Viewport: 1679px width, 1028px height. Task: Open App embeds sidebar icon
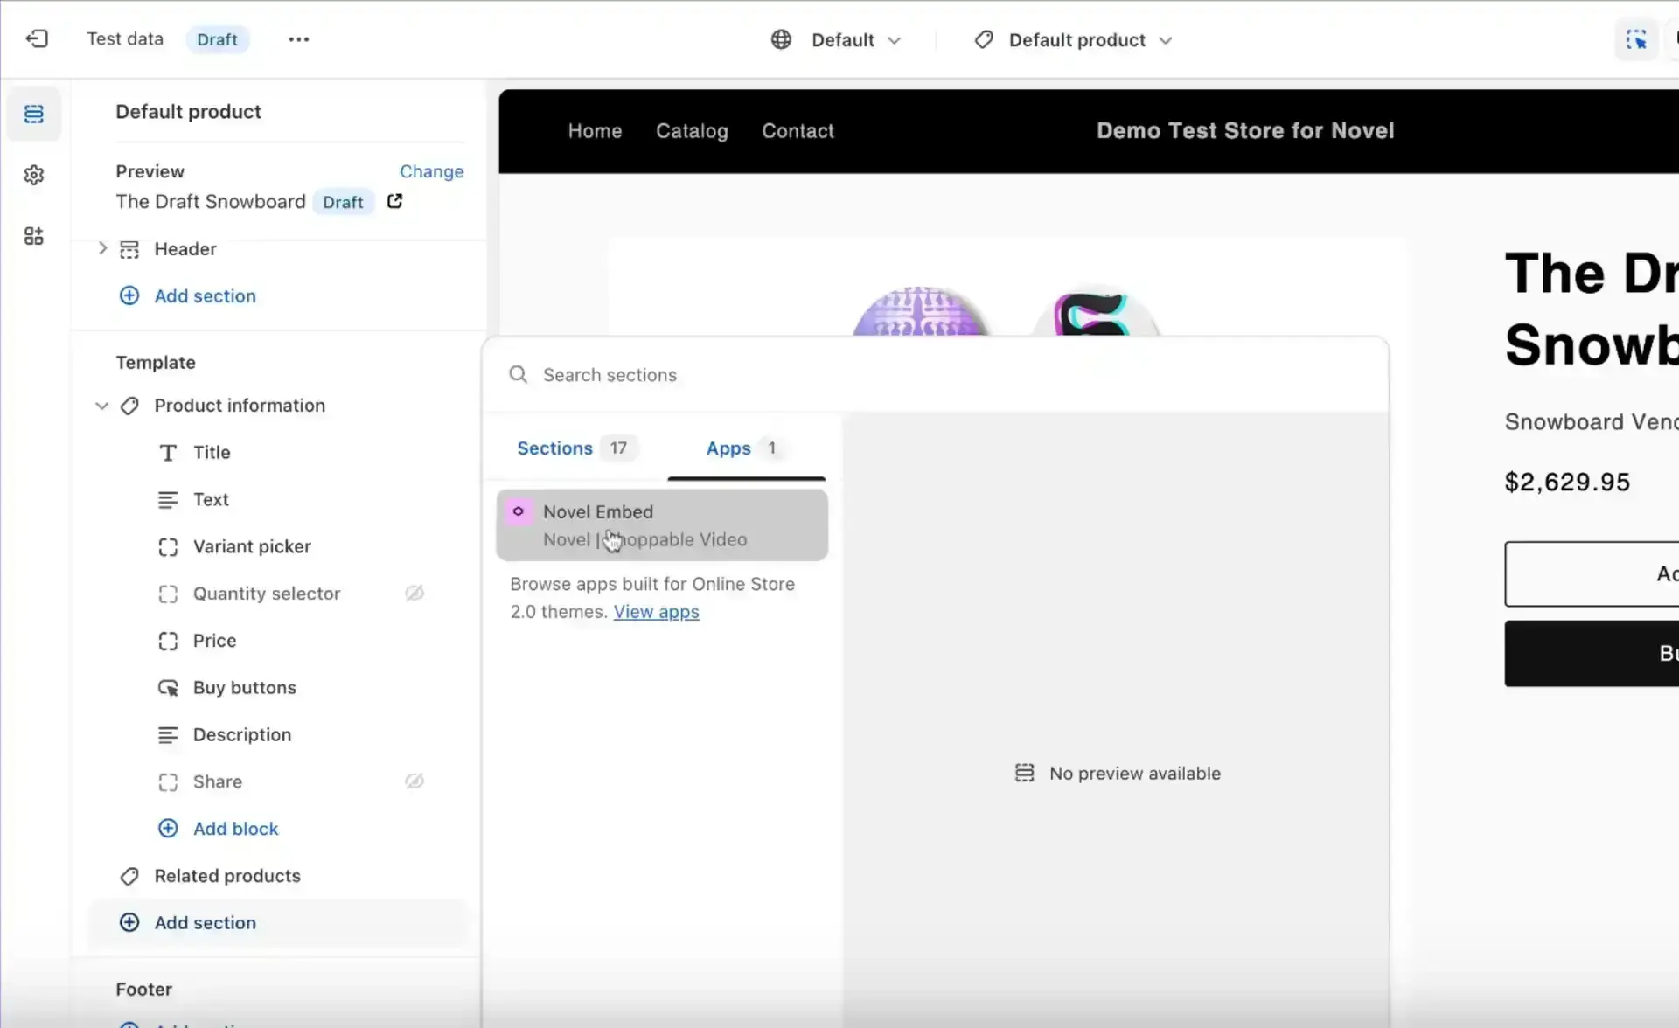(34, 236)
